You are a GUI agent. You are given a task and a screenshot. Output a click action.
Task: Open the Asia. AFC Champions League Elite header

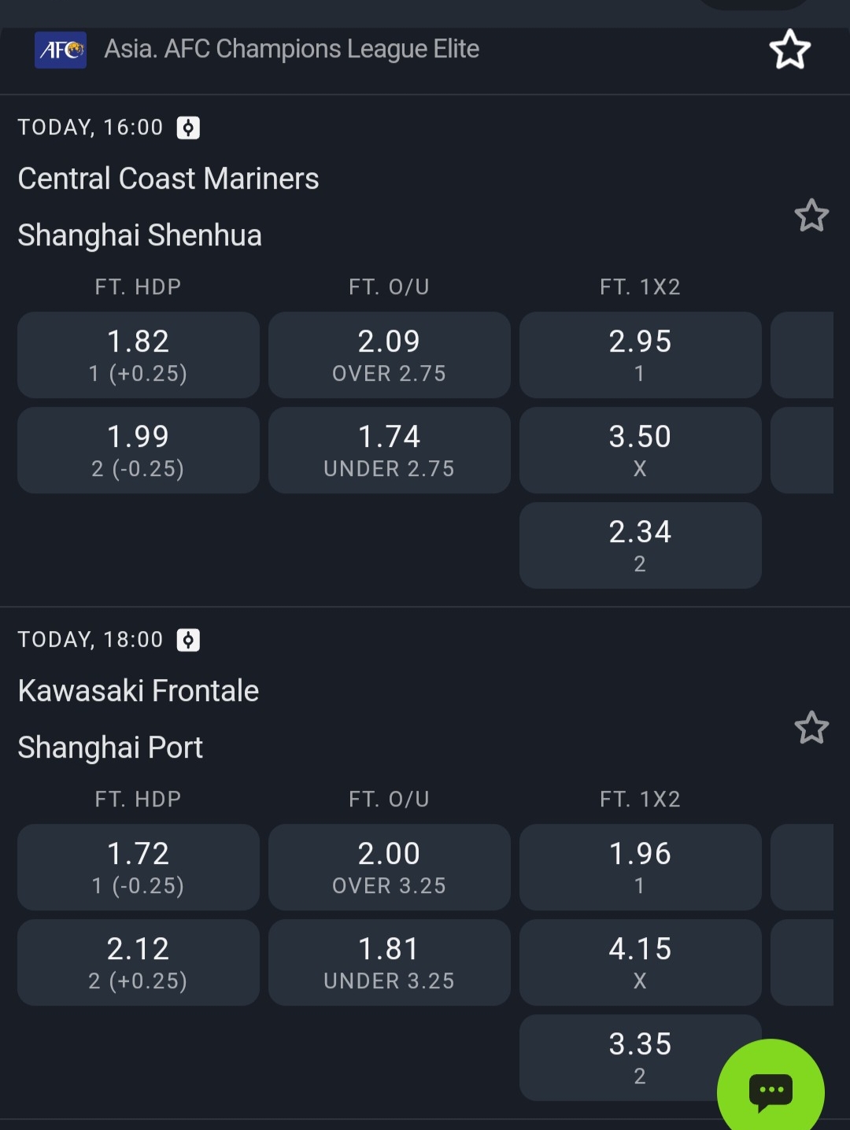[291, 50]
